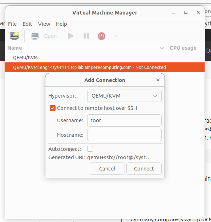Click the Cancel button

[x=107, y=169]
